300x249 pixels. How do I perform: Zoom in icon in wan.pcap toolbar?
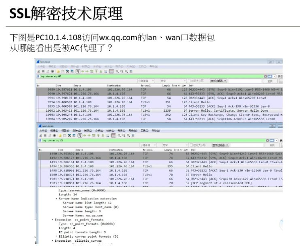coord(119,135)
